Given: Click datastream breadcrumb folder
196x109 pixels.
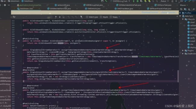Looking at the screenshot, I should [x=14, y=1].
